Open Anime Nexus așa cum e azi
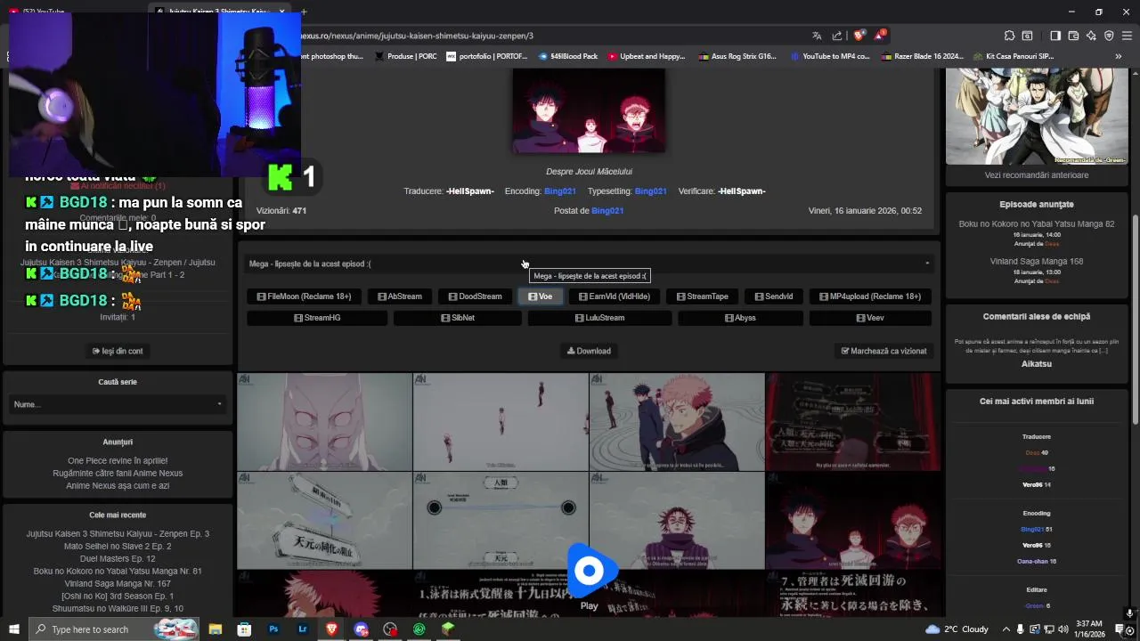This screenshot has height=641, width=1140. click(x=118, y=486)
